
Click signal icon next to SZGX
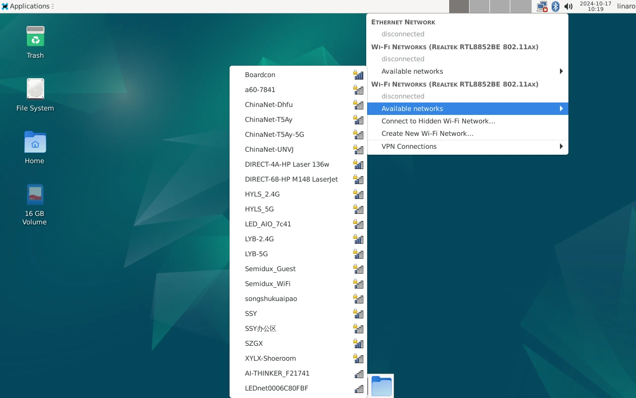click(358, 343)
